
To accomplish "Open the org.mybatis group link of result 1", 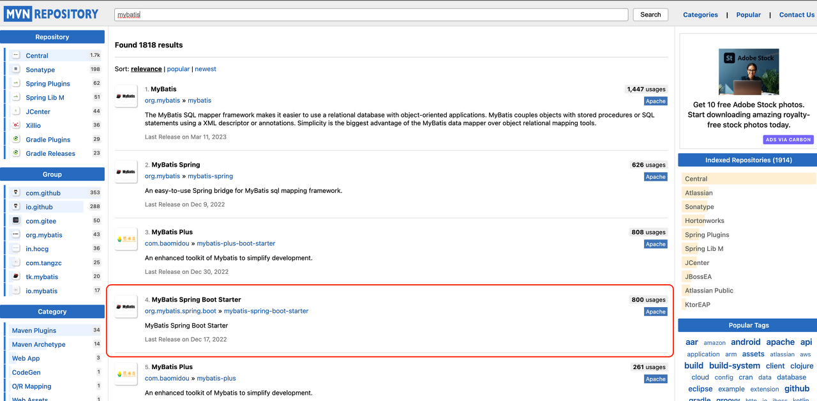I will coord(163,100).
